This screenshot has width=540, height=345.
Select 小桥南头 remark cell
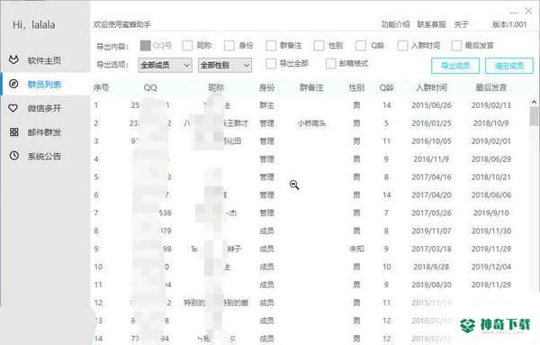pyautogui.click(x=311, y=123)
